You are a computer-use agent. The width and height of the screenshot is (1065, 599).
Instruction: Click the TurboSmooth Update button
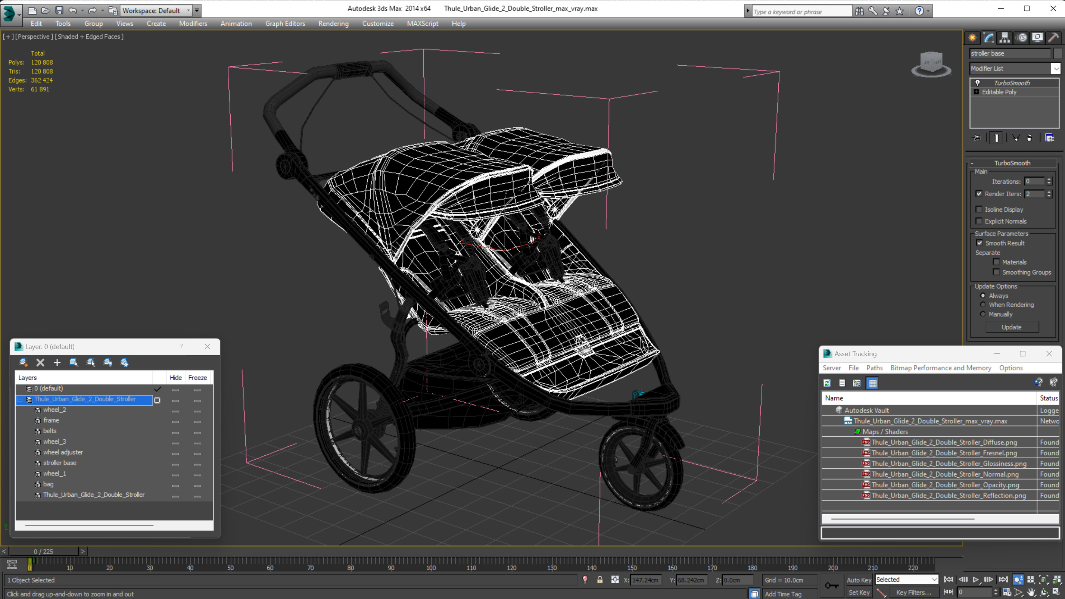coord(1012,327)
